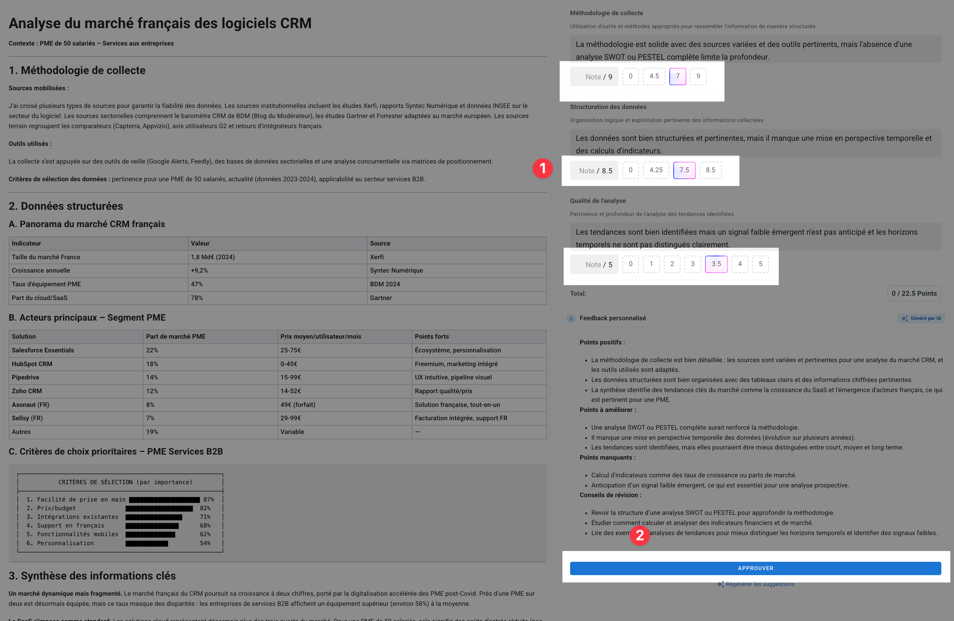Image resolution: width=954 pixels, height=621 pixels.
Task: Pick score 7.5 for Structuration des données
Action: 684,170
